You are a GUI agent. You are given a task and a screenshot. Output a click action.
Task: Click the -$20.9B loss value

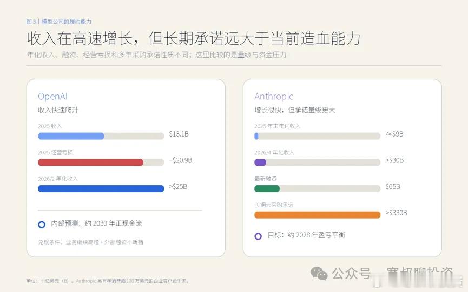181,160
